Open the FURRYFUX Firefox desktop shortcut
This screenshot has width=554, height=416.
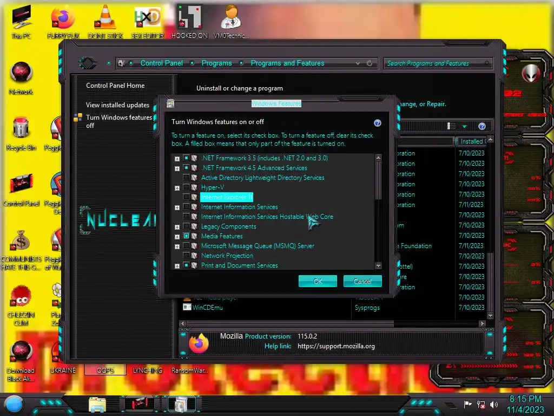coord(63,21)
